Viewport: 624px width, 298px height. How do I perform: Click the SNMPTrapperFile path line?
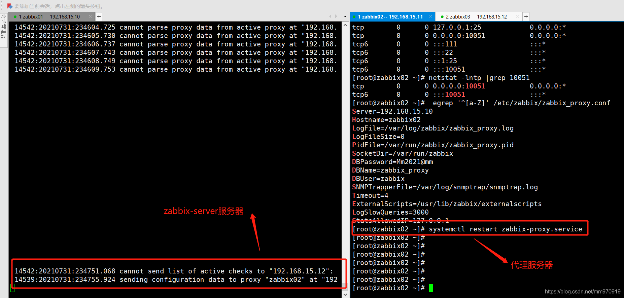coord(445,187)
